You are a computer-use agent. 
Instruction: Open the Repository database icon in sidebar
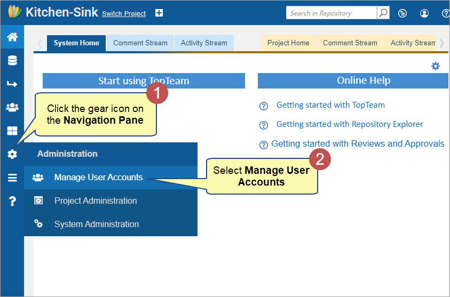click(x=12, y=60)
